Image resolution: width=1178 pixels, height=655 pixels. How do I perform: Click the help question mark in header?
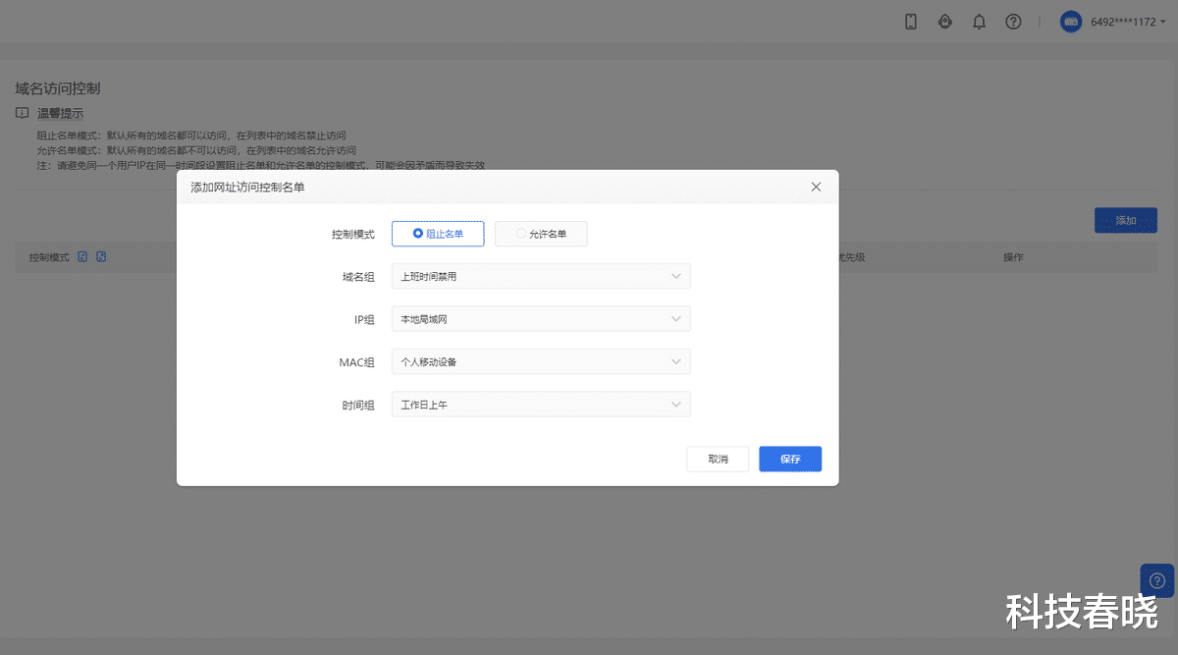pyautogui.click(x=1013, y=22)
